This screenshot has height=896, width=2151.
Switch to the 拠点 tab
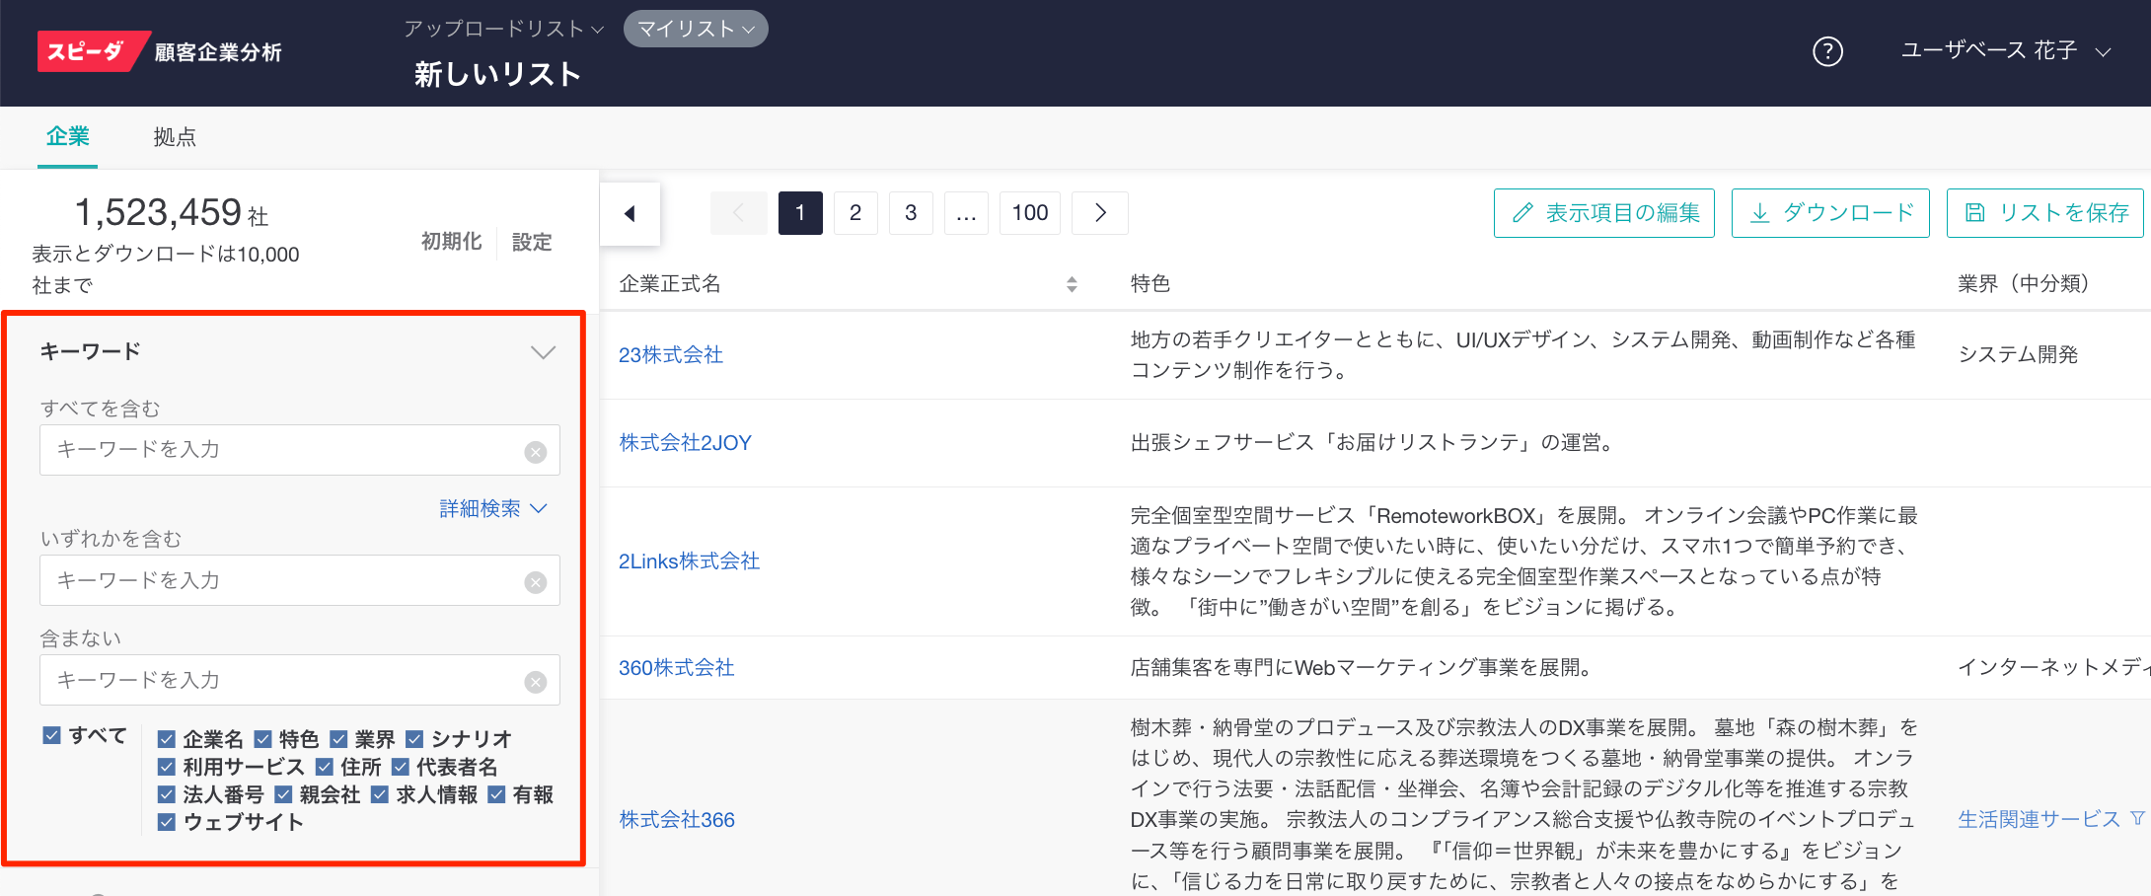[176, 137]
